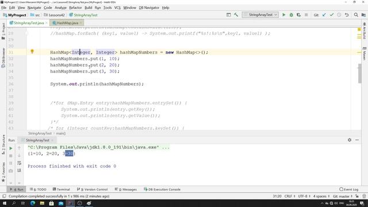
Task: Open the StringArrayTest run configuration dropdown
Action: point(260,15)
